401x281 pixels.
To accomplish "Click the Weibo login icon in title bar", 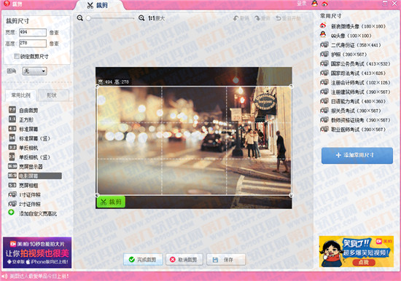I will pyautogui.click(x=324, y=4).
